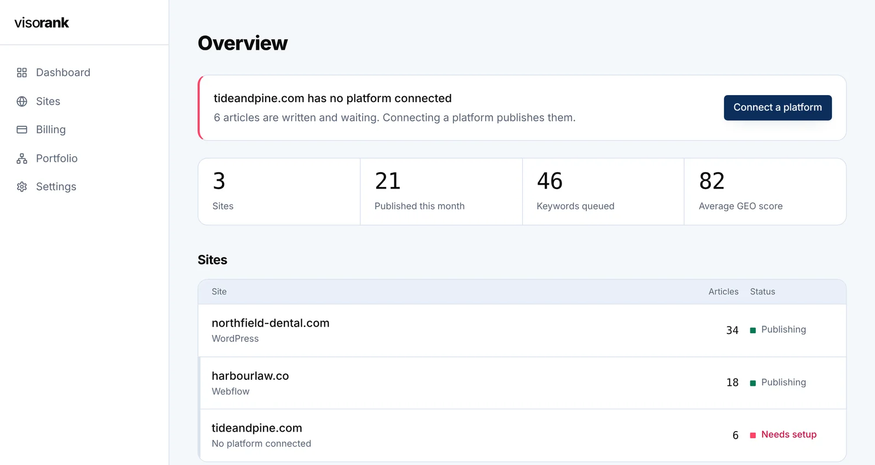Viewport: 875px width, 465px height.
Task: Click the red status square for tideandpine.com
Action: (x=752, y=435)
